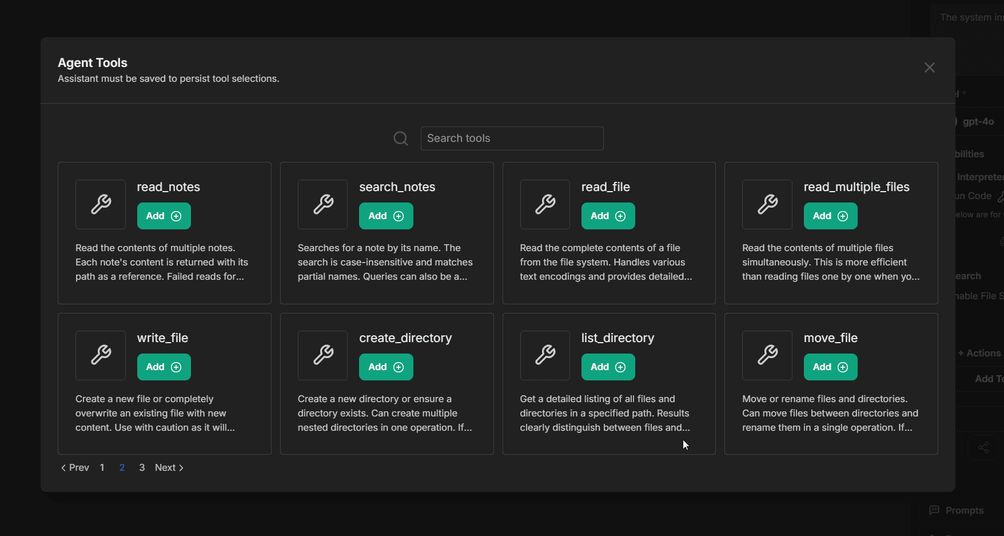
Task: Click the wrench icon for write_file
Action: [101, 355]
